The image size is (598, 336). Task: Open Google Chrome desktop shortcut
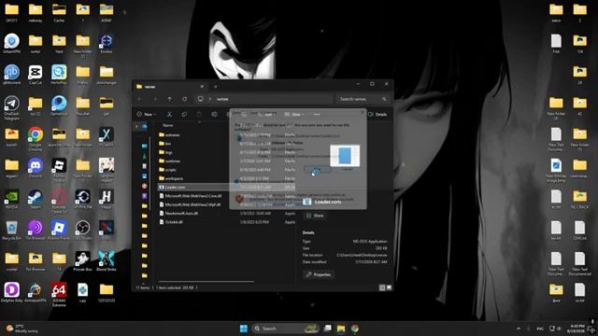coord(36,139)
